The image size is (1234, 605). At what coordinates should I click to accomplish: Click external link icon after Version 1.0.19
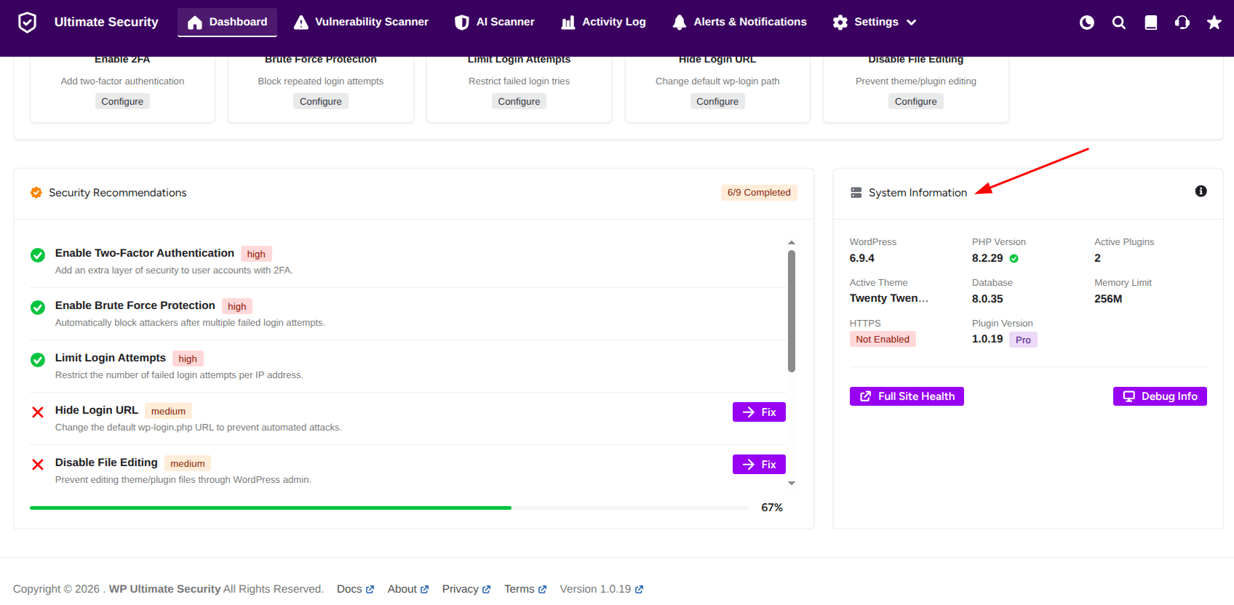click(x=639, y=590)
